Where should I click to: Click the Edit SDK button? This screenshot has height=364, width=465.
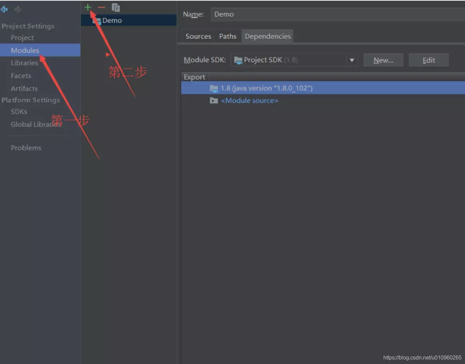point(429,60)
